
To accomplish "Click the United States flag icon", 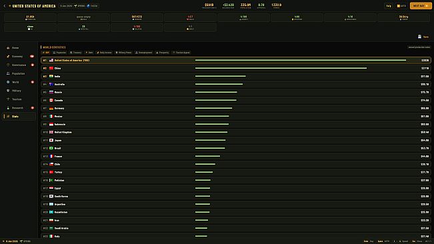I will click(51, 60).
